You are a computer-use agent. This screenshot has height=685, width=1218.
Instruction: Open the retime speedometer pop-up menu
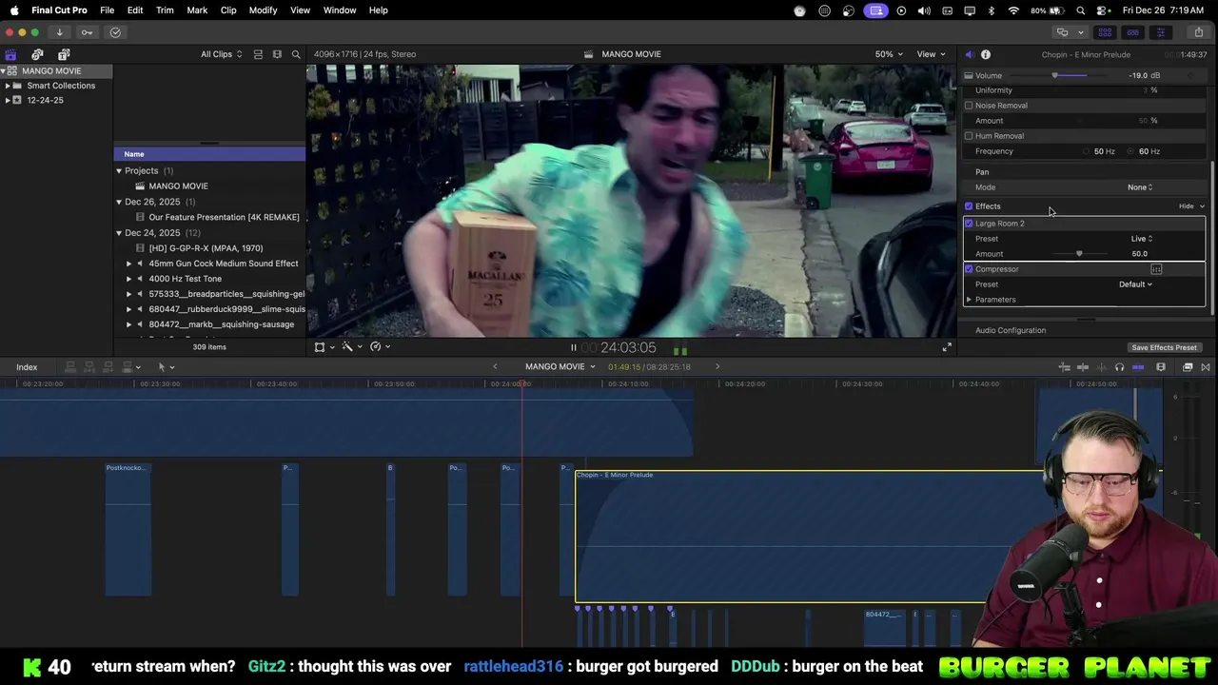point(381,347)
